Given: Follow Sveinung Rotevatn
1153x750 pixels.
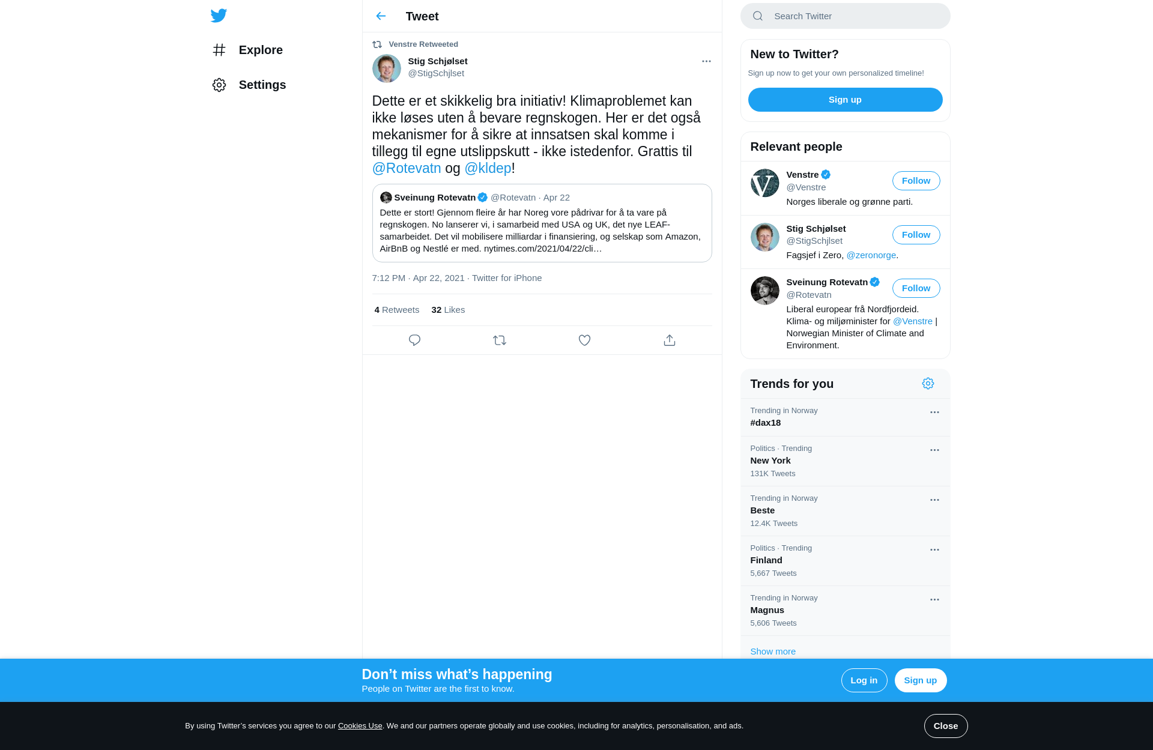Looking at the screenshot, I should tap(916, 288).
